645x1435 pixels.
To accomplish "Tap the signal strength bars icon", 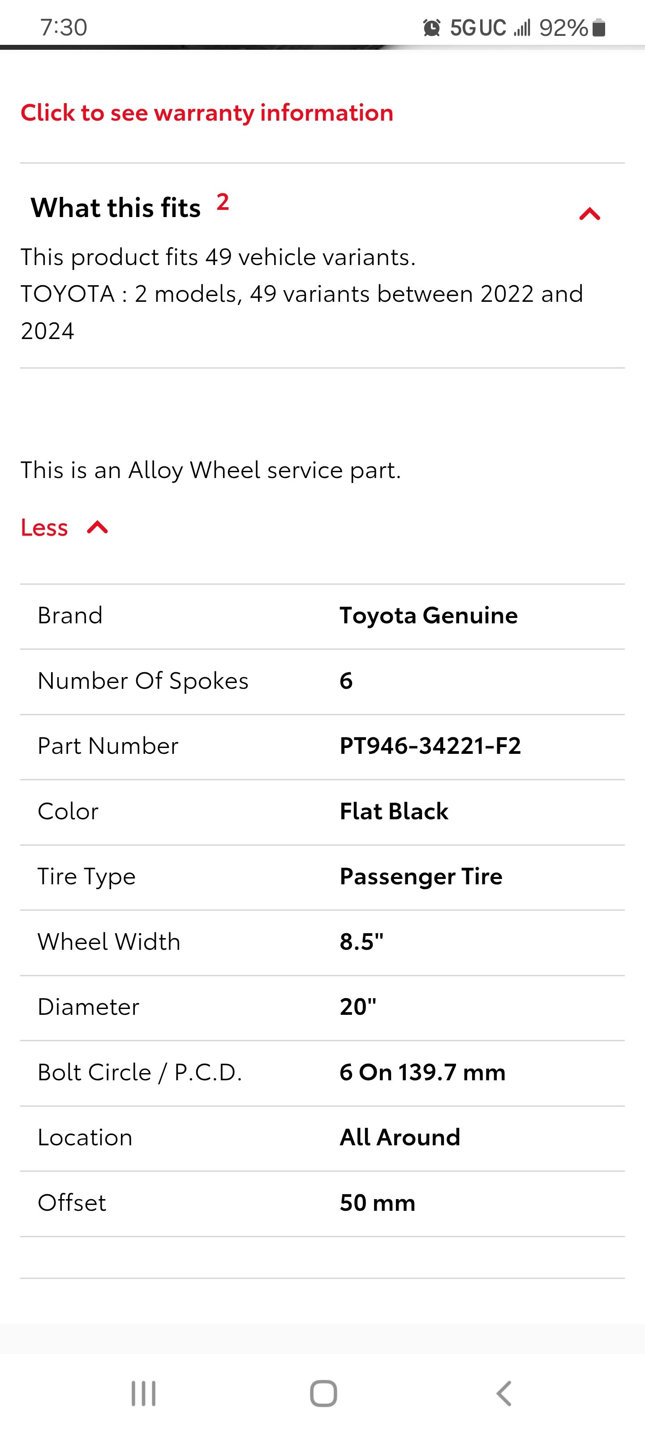I will click(522, 27).
